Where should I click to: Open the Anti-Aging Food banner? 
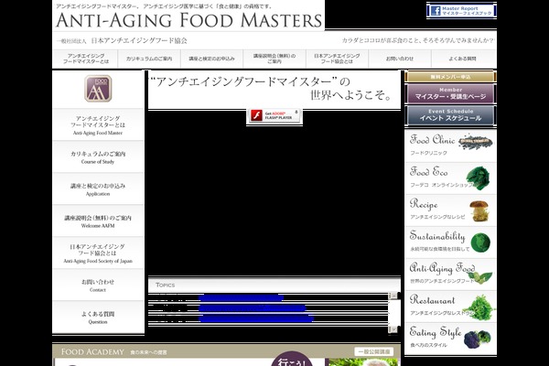[x=447, y=274]
